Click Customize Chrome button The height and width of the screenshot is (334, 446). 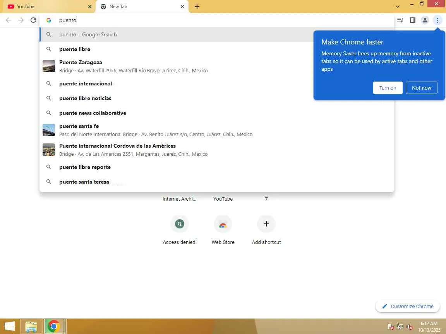click(x=408, y=306)
